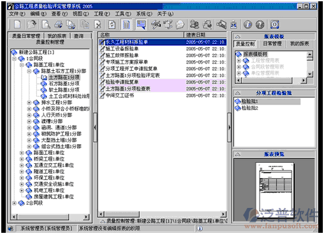326x236 pixels.
Task: Collapse the 报表模板 panel header arrow
Action: click(238, 36)
